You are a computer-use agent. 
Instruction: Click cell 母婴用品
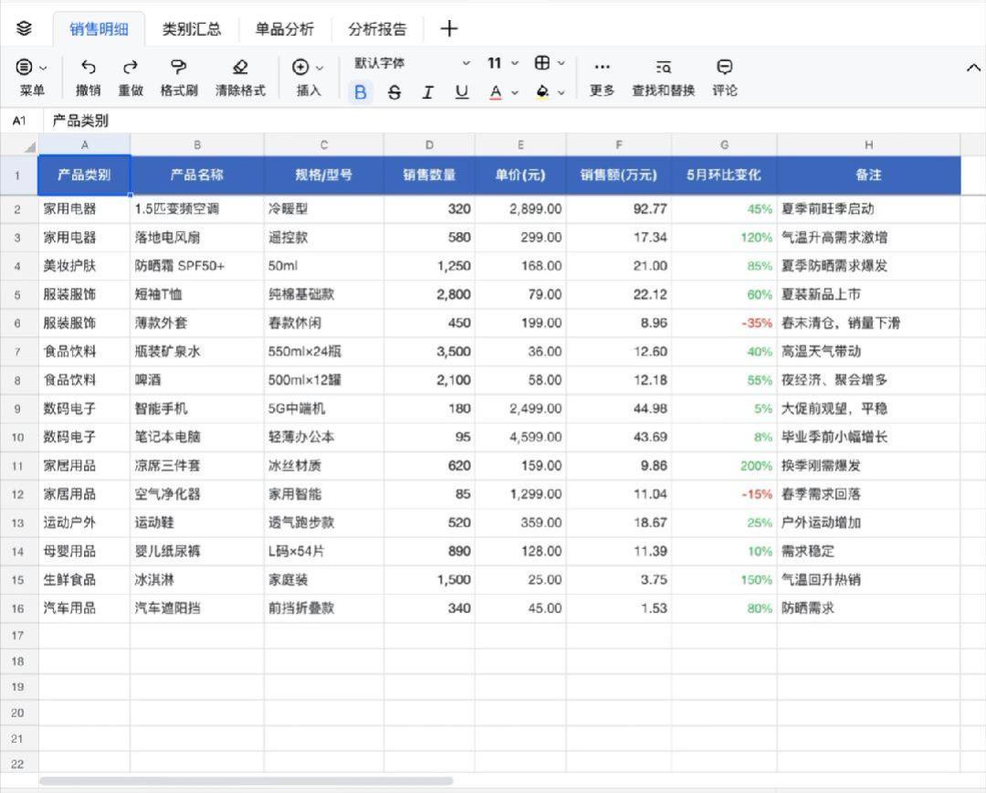tap(84, 551)
